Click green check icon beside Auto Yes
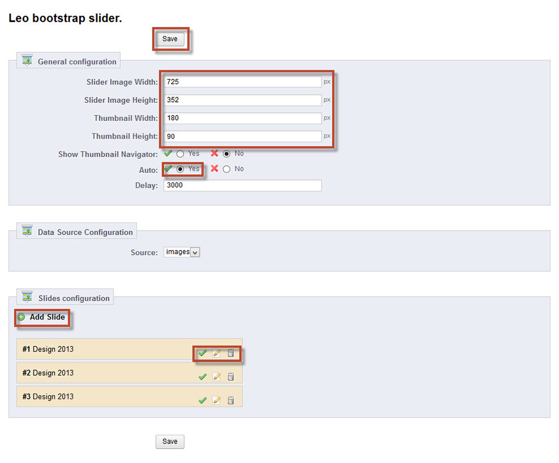This screenshot has height=463, width=559. (x=168, y=169)
